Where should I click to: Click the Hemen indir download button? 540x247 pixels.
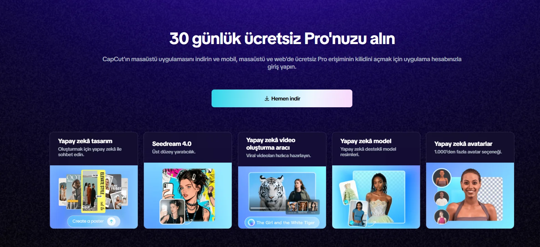tap(282, 98)
